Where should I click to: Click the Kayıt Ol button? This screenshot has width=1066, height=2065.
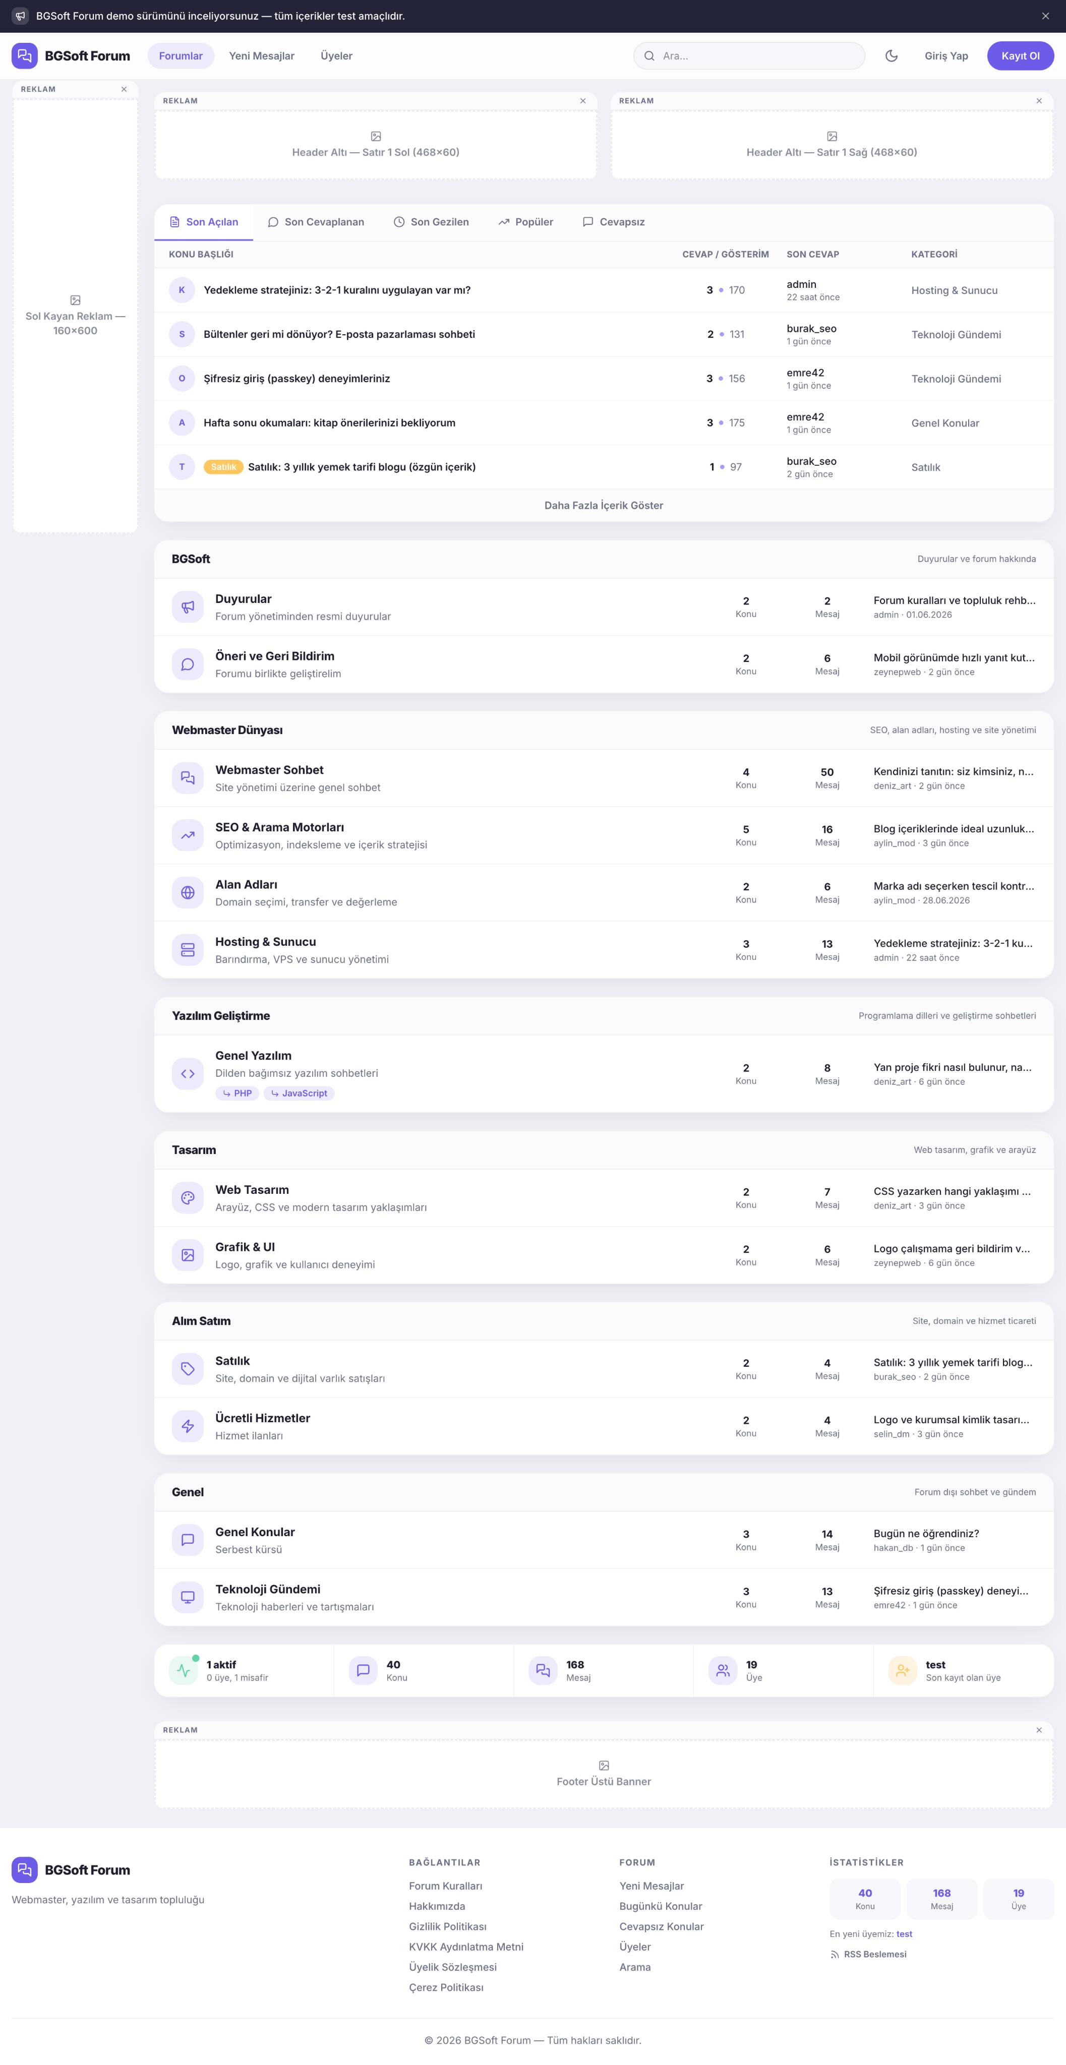click(x=1020, y=56)
